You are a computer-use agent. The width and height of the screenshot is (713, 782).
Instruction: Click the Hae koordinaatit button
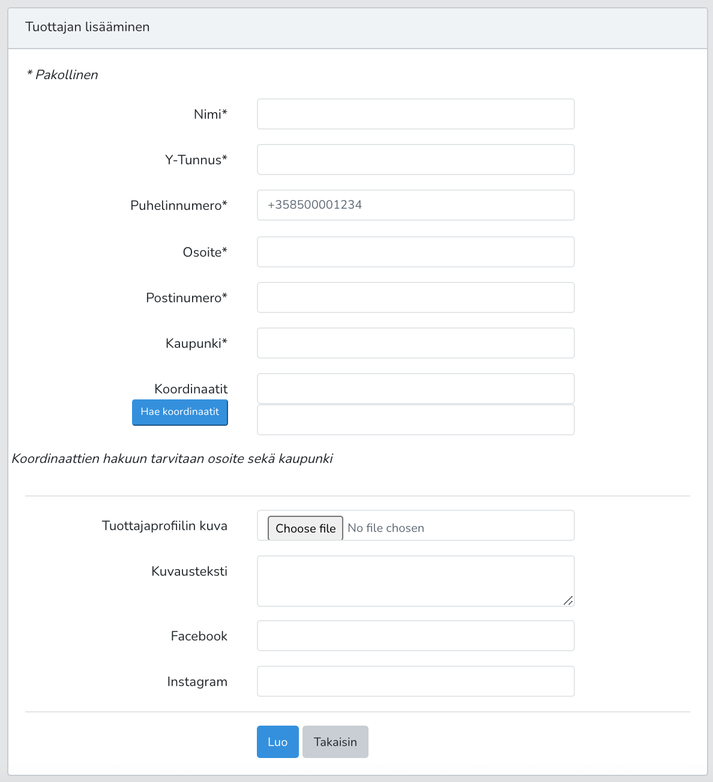tap(180, 413)
